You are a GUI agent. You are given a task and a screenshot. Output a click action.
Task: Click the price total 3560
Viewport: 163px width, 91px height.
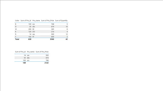[x=52, y=39]
